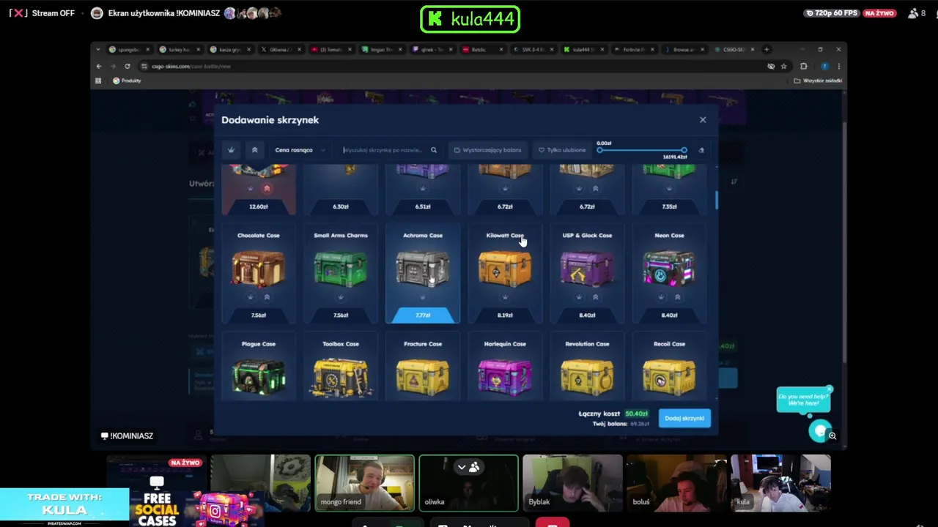The height and width of the screenshot is (527, 938).
Task: Click crown icon on Neon Case
Action: click(661, 297)
